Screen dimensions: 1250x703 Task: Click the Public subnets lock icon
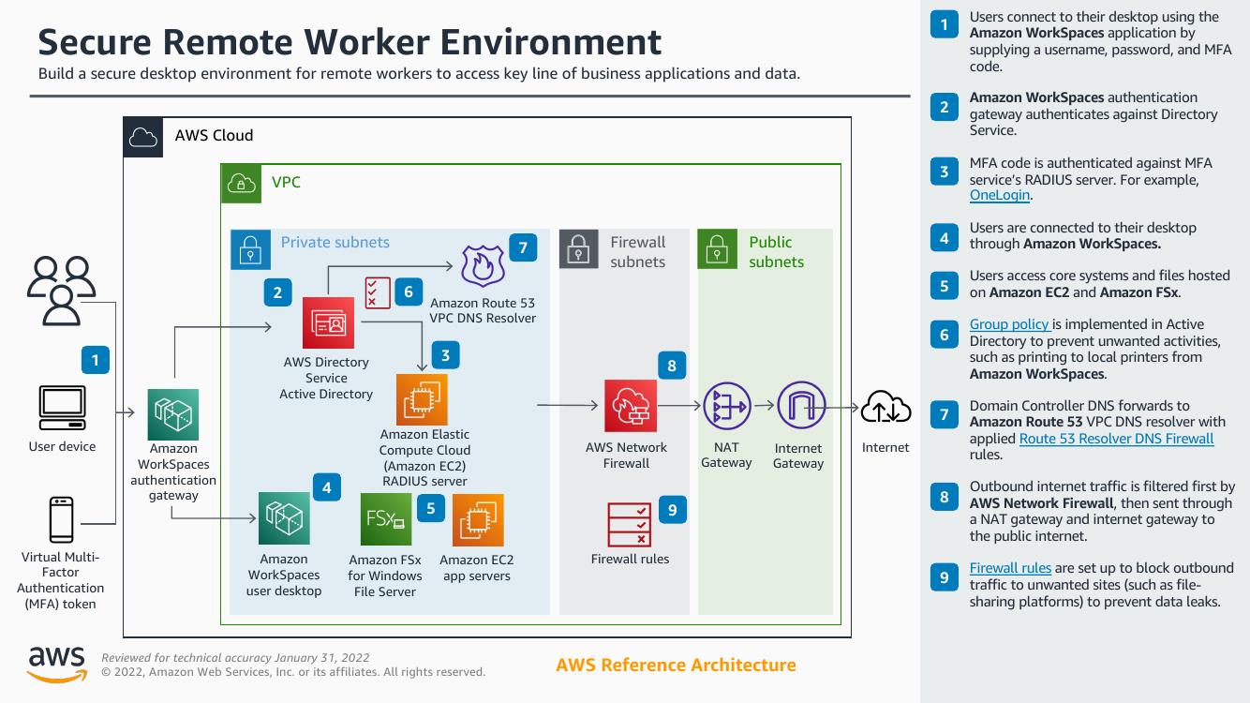point(717,248)
